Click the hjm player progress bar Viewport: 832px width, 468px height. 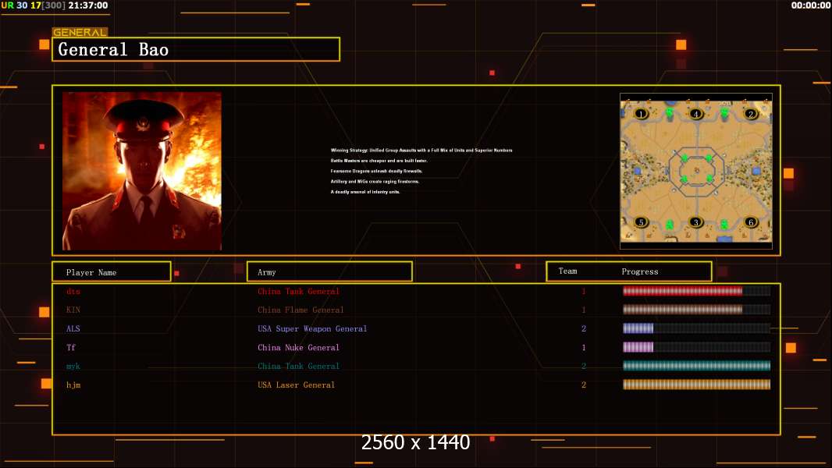coord(696,385)
